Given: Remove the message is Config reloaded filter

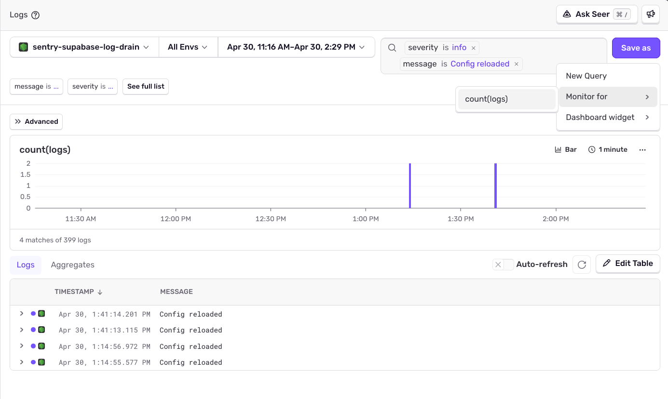Looking at the screenshot, I should click(516, 64).
